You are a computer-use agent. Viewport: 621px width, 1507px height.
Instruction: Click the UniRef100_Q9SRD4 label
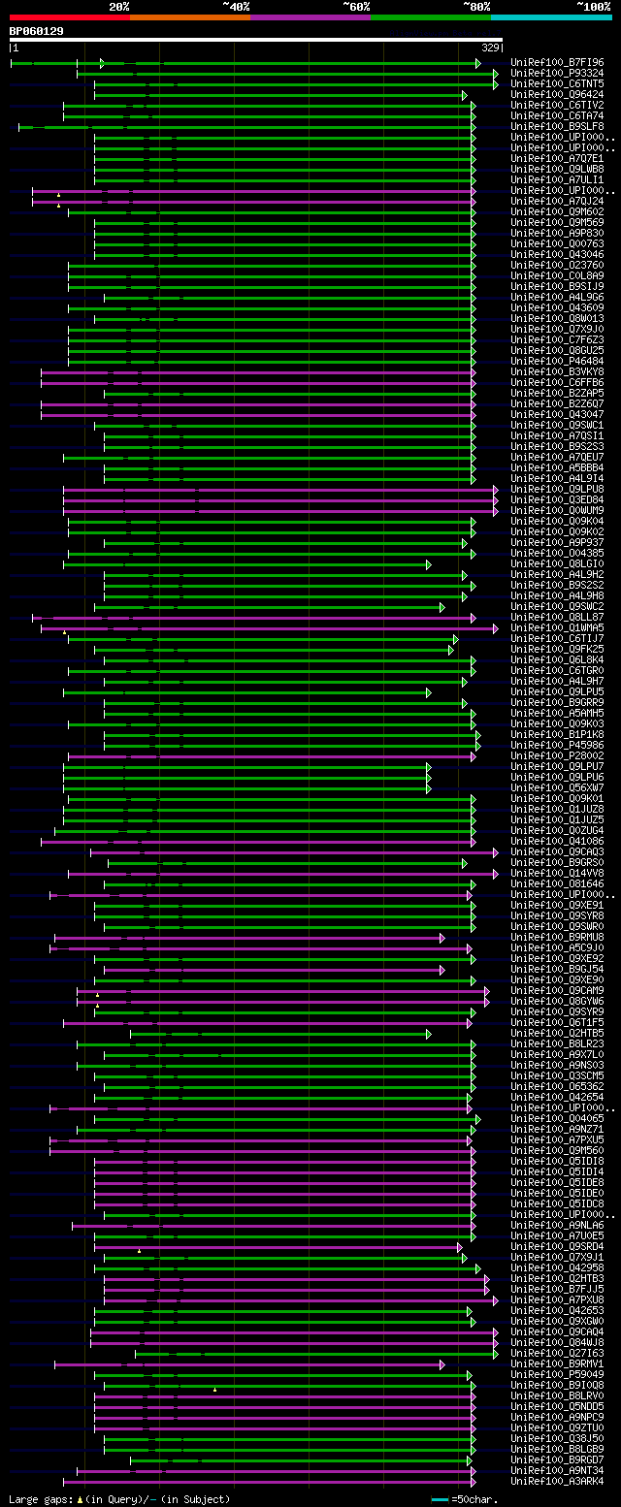557,1246
